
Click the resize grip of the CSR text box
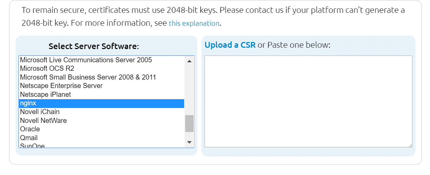click(410, 145)
